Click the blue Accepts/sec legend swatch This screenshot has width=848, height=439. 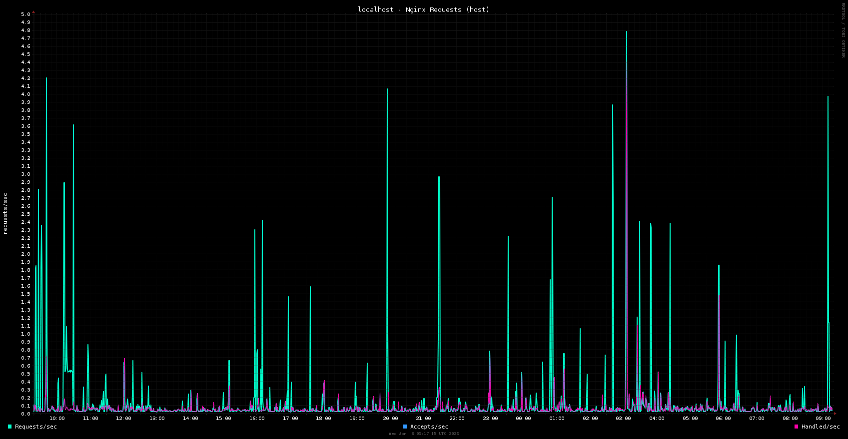405,427
